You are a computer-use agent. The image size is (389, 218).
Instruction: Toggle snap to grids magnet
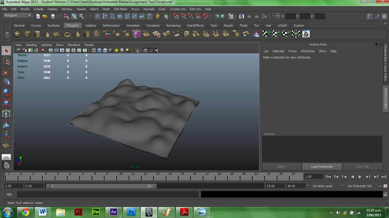click(x=176, y=16)
